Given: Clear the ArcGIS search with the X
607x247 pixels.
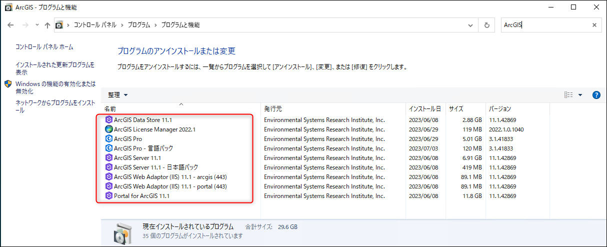Looking at the screenshot, I should [594, 25].
